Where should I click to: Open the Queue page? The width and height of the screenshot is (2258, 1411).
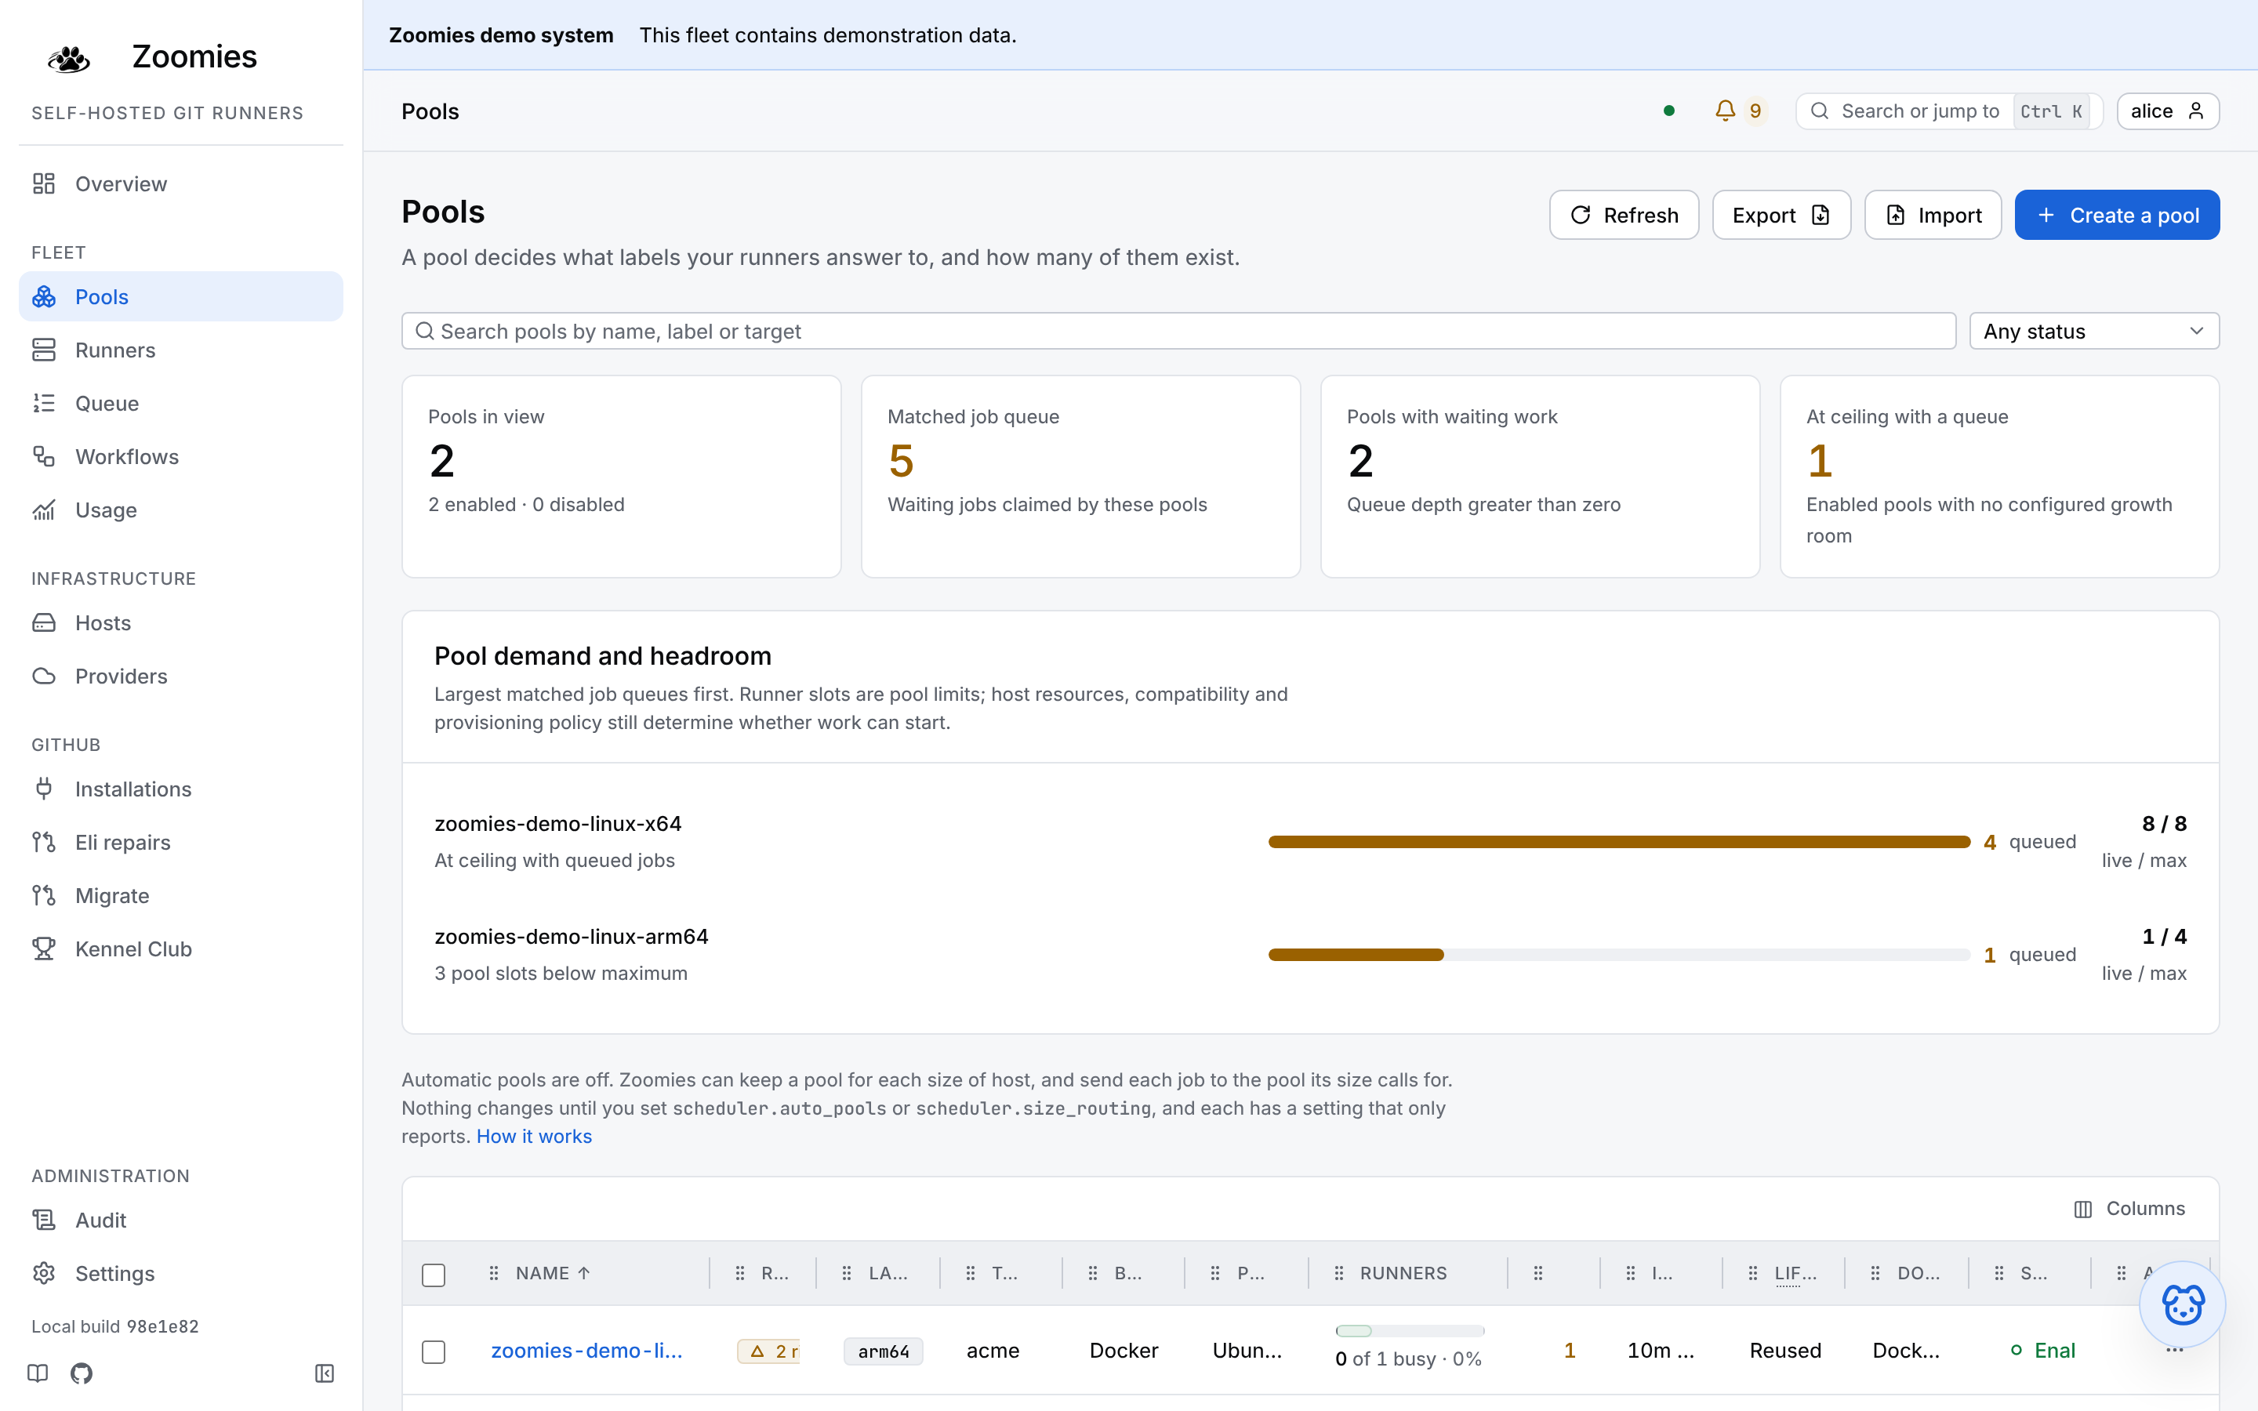pyautogui.click(x=181, y=403)
